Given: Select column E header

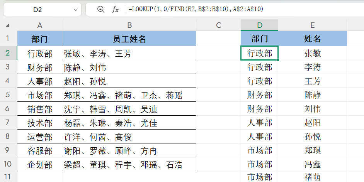Looking at the screenshot, I should pos(312,25).
